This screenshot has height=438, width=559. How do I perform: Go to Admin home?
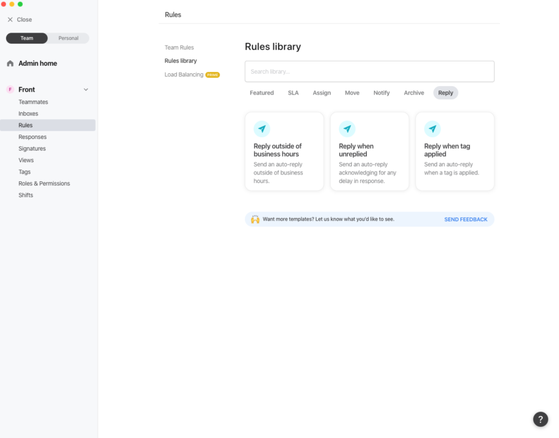tap(37, 63)
